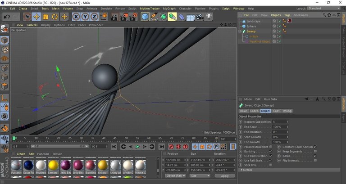
Task: Toggle Z axis lock
Action: tap(94, 17)
